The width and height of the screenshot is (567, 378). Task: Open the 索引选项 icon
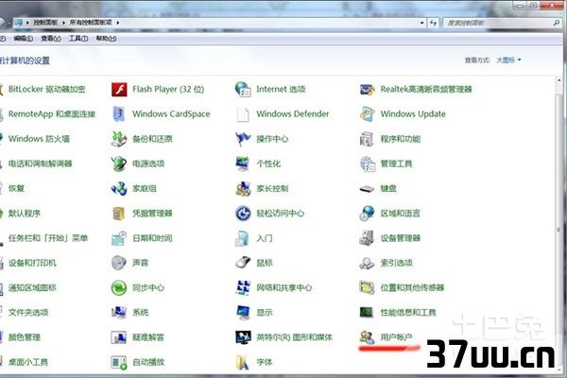(x=367, y=263)
